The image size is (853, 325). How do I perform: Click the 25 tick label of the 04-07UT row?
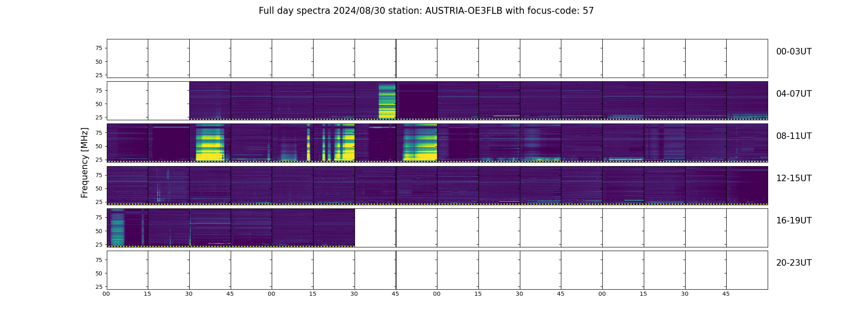point(99,117)
